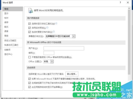Close the Word 选项 dialog
Image resolution: width=133 pixels, height=99 pixels.
click(128, 3)
